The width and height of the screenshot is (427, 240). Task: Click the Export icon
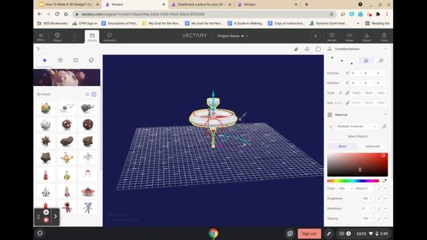[367, 37]
